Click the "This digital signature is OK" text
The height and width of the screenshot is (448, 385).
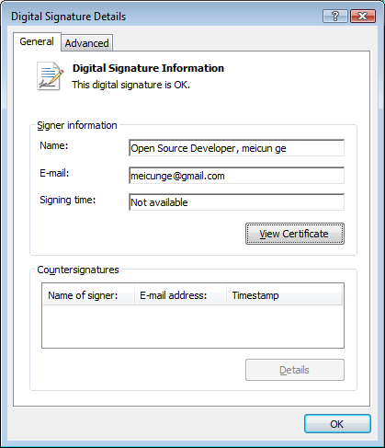(131, 85)
